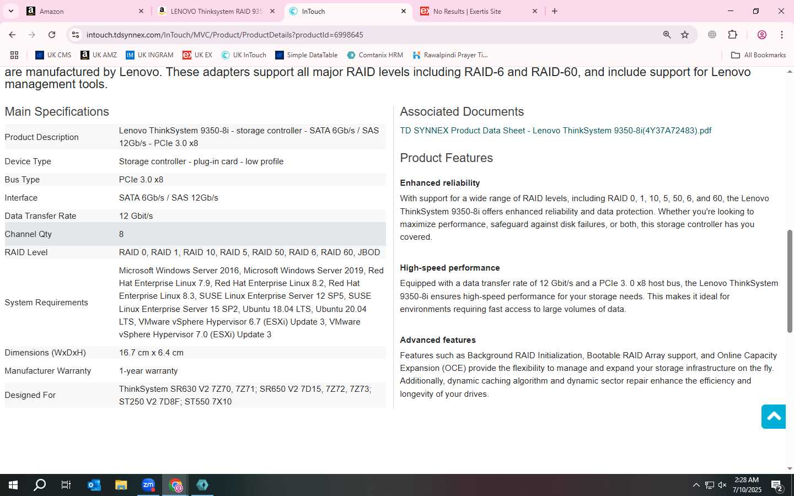Open network status tray icon
794x496 pixels.
tap(710, 485)
